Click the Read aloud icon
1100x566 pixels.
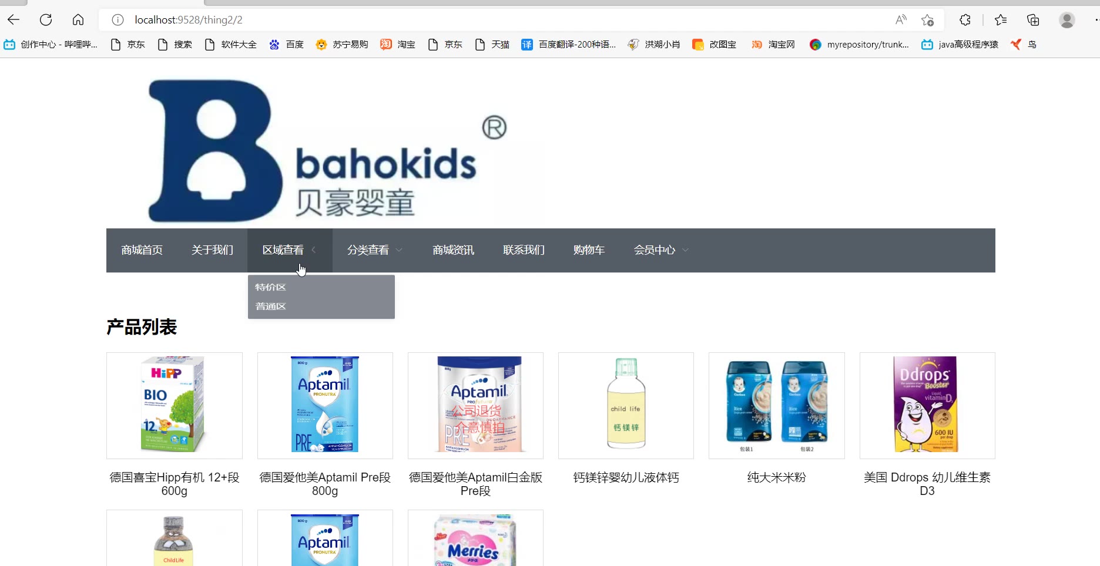pyautogui.click(x=901, y=20)
